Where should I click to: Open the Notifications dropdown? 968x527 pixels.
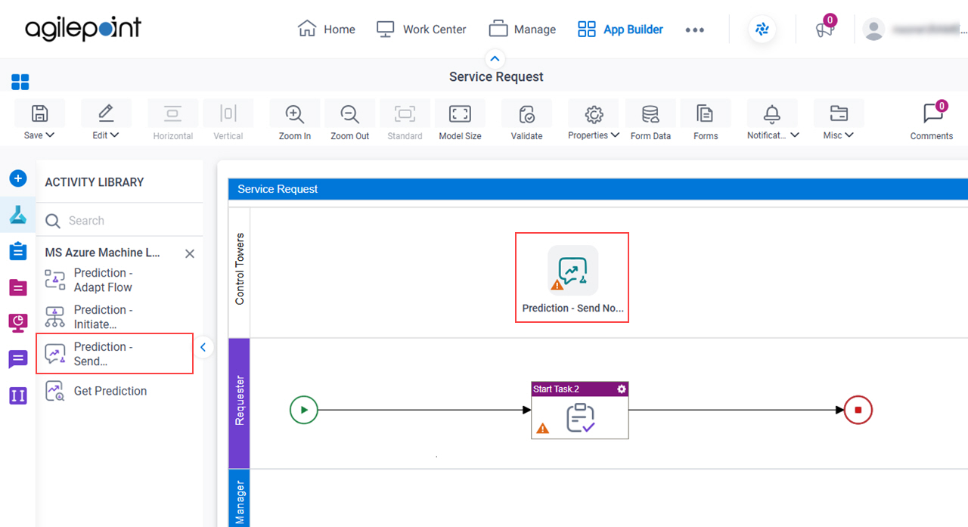[x=772, y=121]
